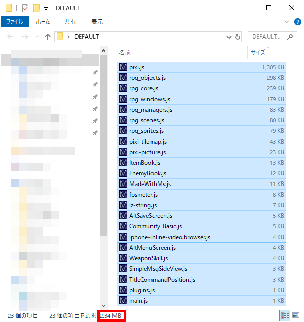Screen dimensions: 304x322
Task: Click the up-arrow parent folder icon
Action: (x=48, y=37)
